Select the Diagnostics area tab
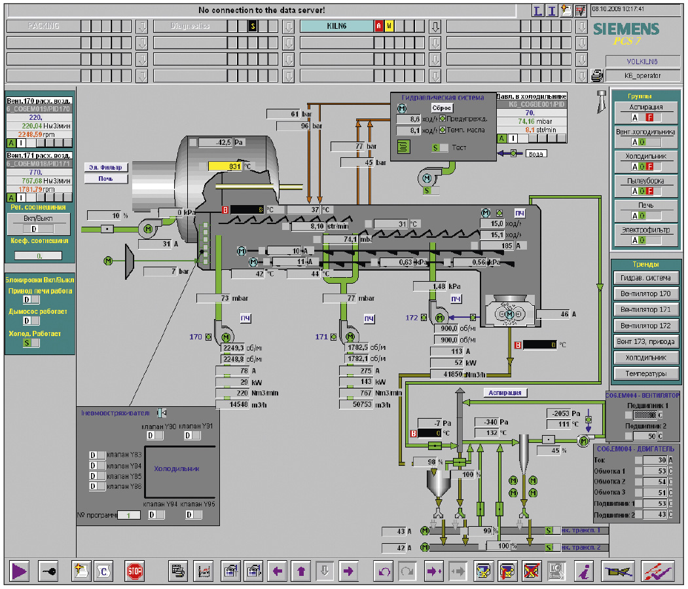 coord(190,26)
